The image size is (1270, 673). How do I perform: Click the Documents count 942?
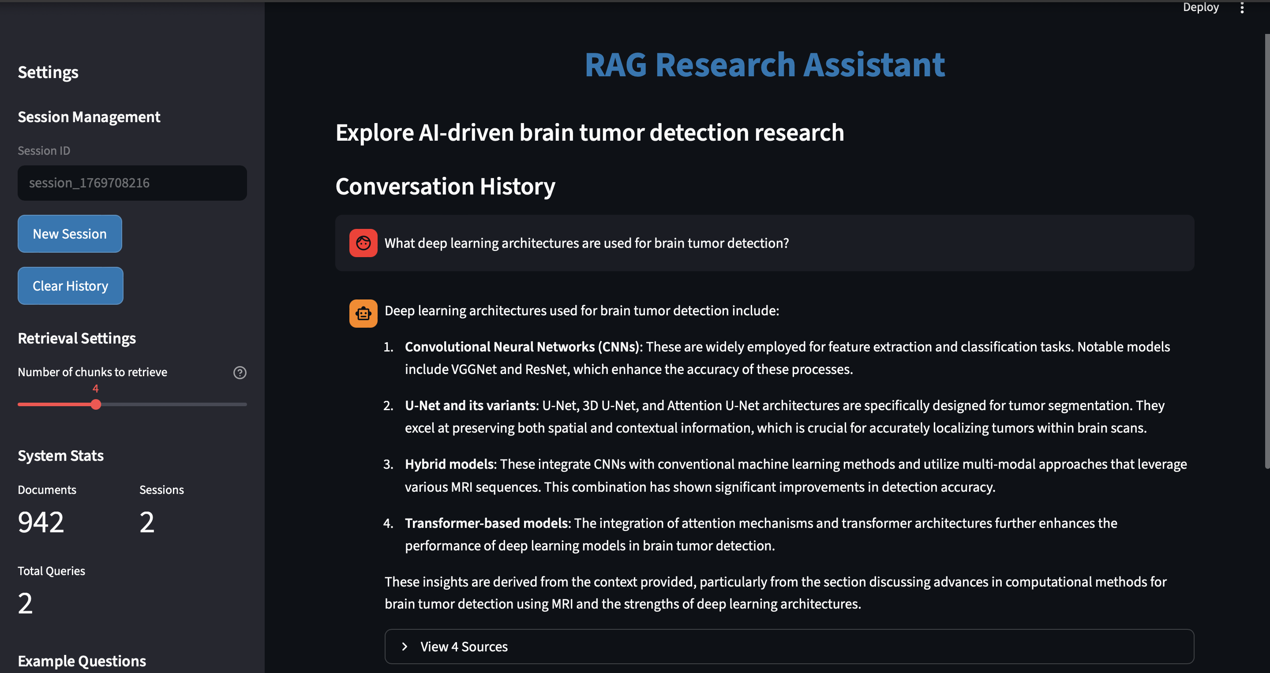[41, 522]
